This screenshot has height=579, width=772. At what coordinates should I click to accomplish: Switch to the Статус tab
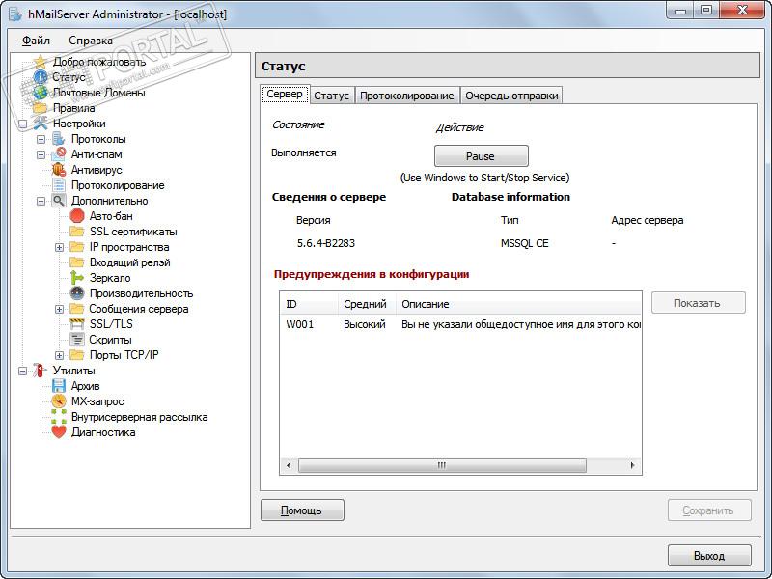pyautogui.click(x=331, y=95)
